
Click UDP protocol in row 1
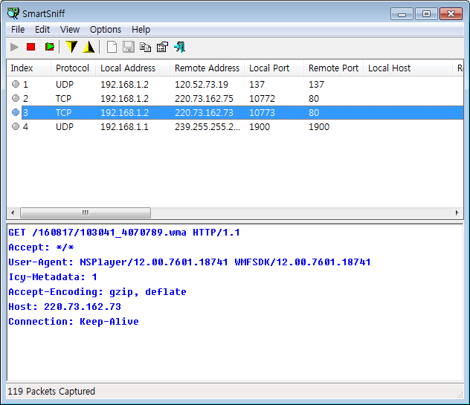point(65,85)
